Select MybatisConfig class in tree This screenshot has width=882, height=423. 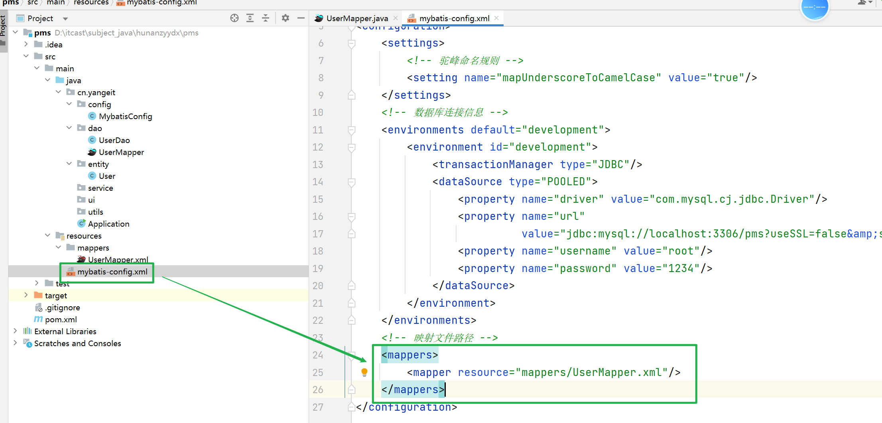click(125, 116)
